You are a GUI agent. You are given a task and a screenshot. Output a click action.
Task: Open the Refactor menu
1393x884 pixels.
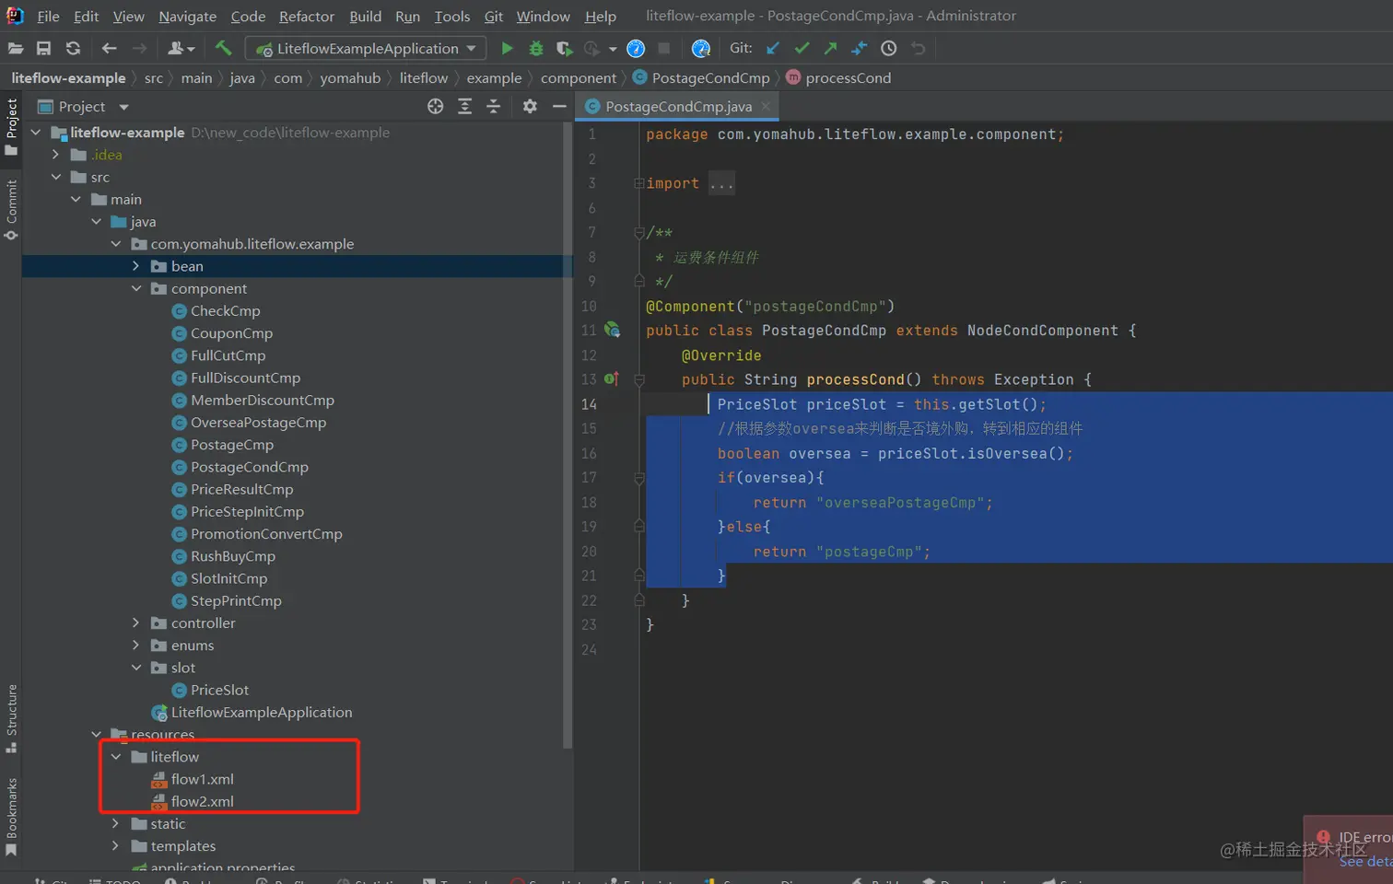point(306,16)
